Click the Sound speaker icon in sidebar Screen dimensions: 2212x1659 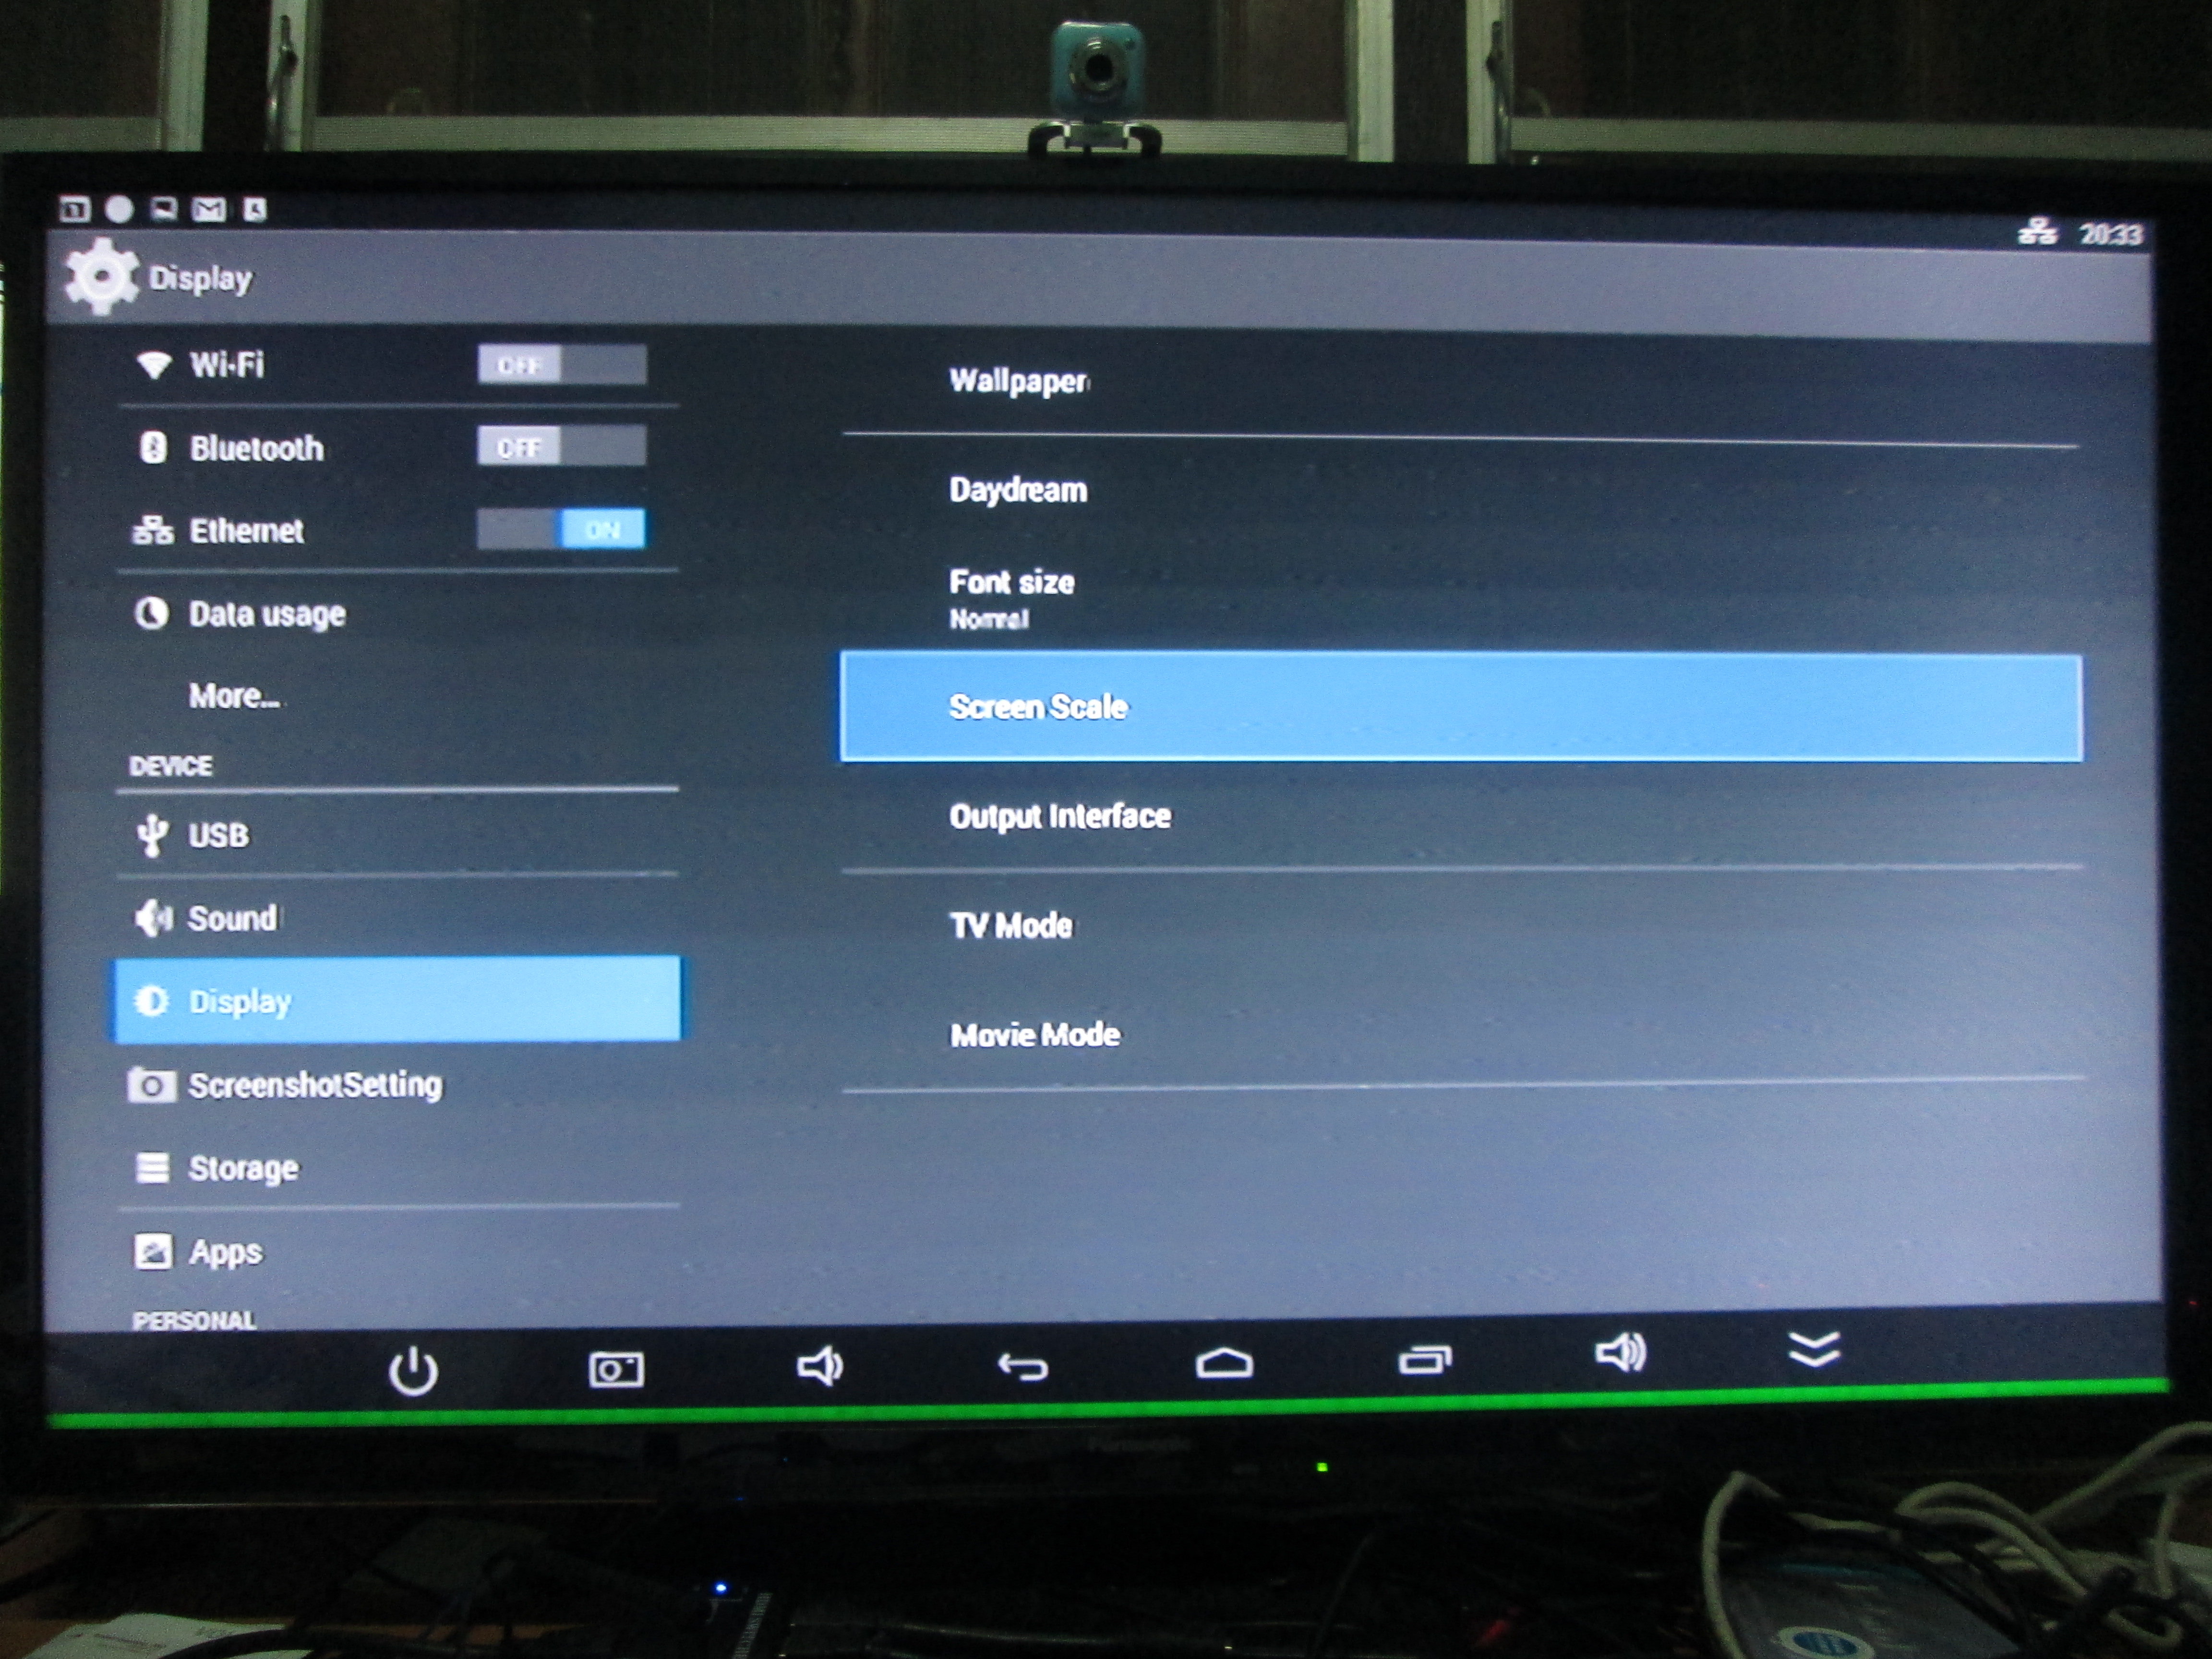(153, 917)
